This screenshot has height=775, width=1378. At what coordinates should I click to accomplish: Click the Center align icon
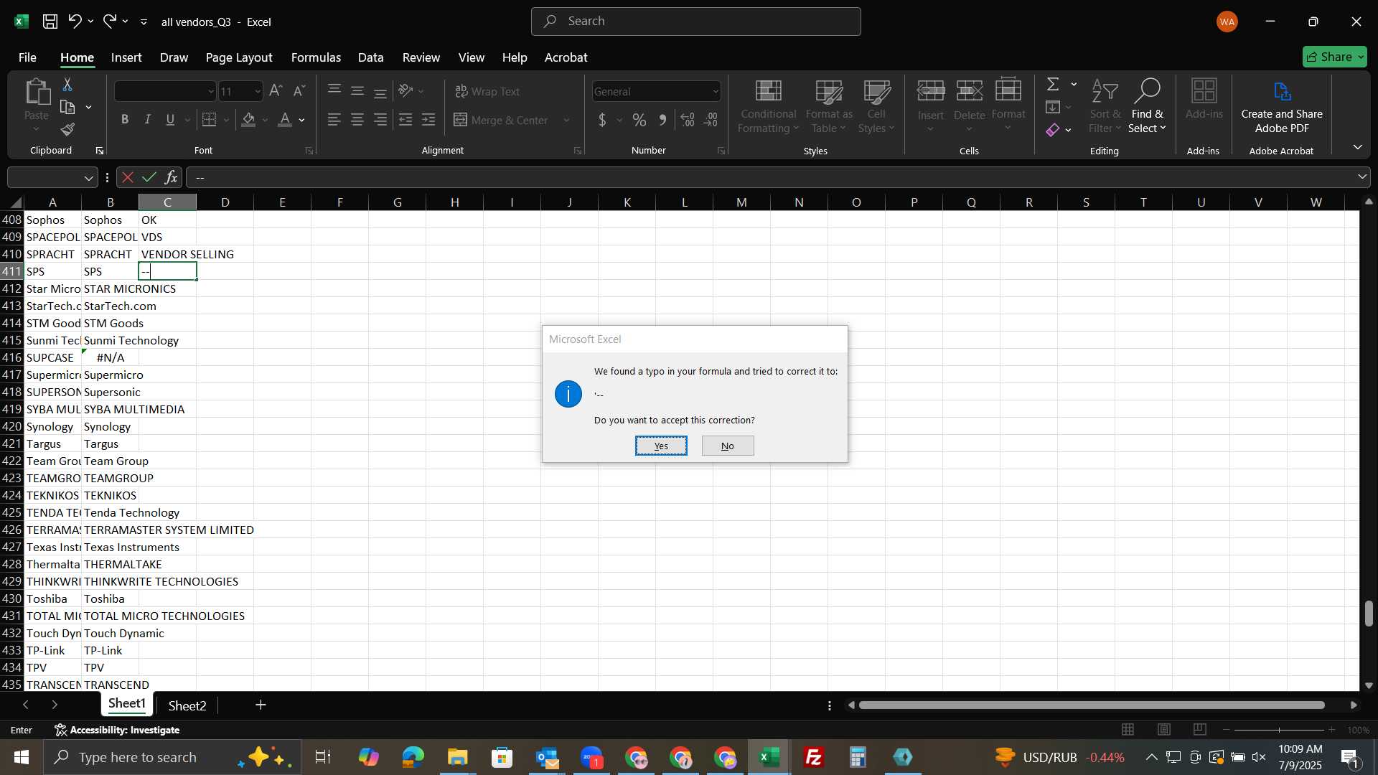pyautogui.click(x=357, y=120)
